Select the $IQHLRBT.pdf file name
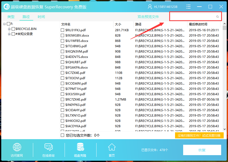 [76, 62]
